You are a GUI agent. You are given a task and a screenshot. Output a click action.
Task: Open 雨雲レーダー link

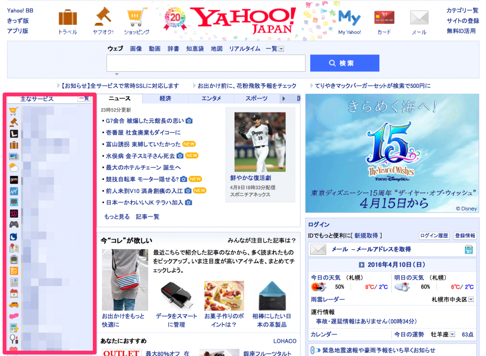328,300
